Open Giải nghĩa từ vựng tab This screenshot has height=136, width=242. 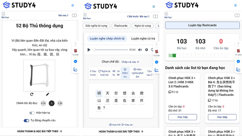[96, 26]
